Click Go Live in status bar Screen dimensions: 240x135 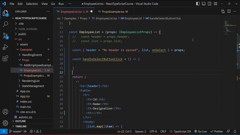201,132
